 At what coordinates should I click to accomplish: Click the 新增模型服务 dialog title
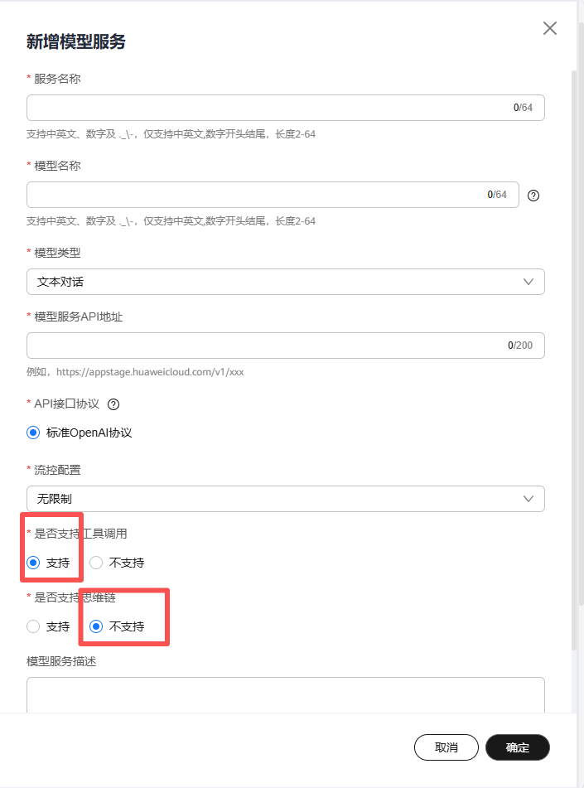click(76, 41)
